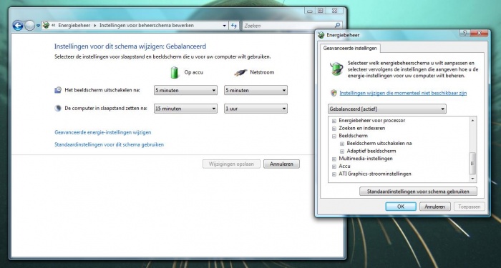This screenshot has height=268, width=501.
Task: Open the 'Gebalanceerd [actief]' scheme dropdown
Action: [x=387, y=109]
